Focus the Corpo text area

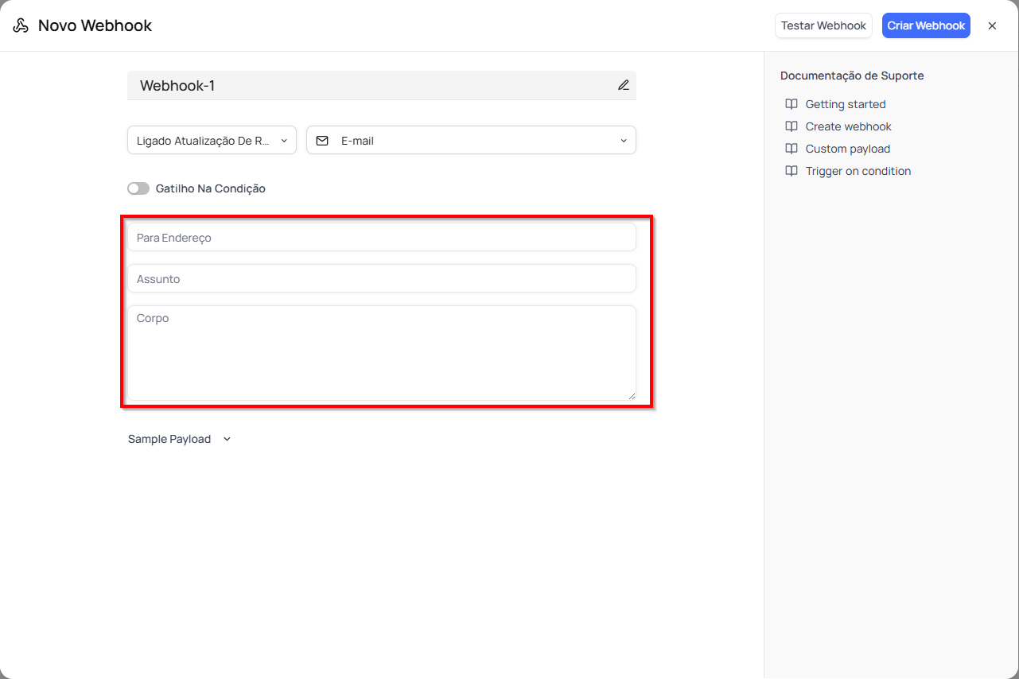point(382,353)
